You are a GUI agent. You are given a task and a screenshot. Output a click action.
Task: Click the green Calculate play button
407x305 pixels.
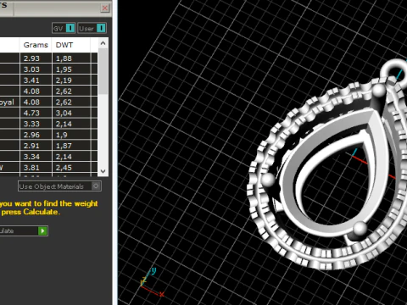coord(42,230)
